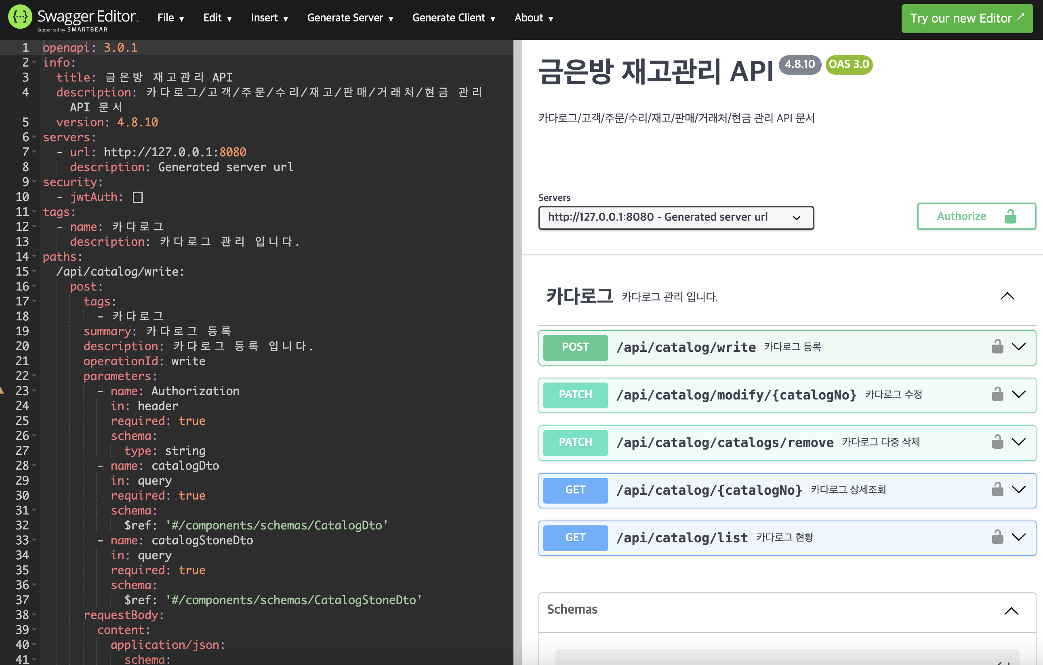Viewport: 1043px width, 665px height.
Task: Expand the /api/catalog/list operation chevron
Action: (x=1019, y=537)
